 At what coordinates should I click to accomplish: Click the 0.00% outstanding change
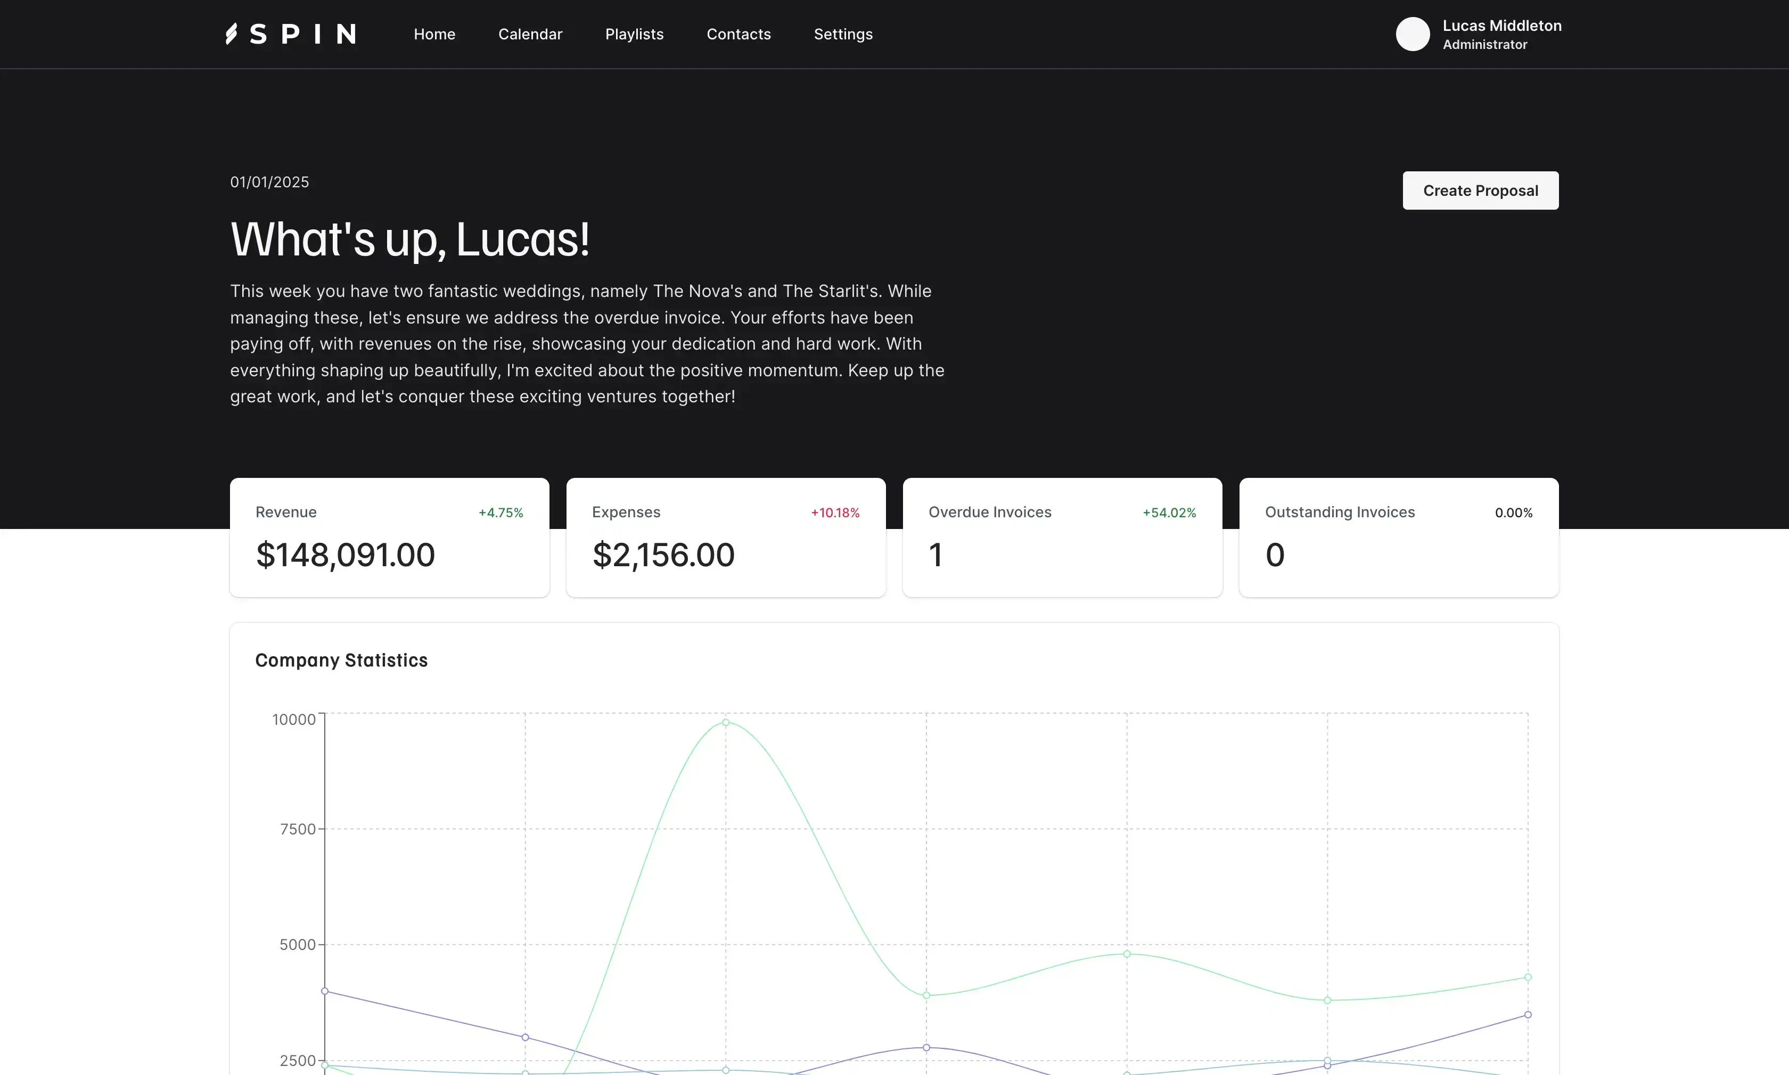tap(1513, 513)
